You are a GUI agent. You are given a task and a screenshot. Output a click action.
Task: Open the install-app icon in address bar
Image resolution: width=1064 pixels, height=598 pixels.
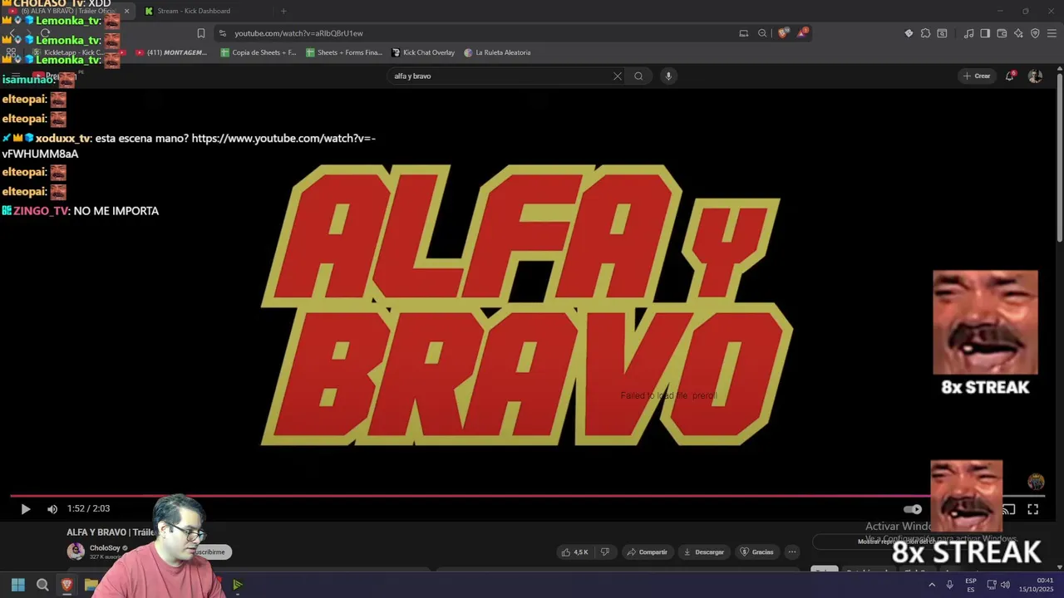(x=744, y=33)
